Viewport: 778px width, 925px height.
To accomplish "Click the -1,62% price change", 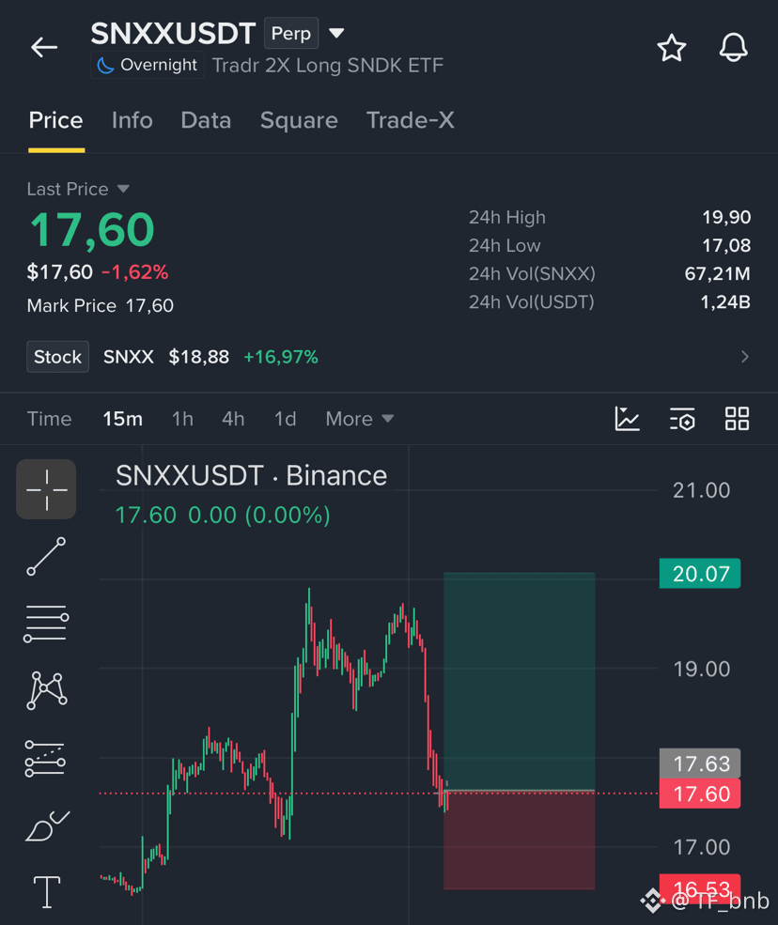I will tap(135, 272).
